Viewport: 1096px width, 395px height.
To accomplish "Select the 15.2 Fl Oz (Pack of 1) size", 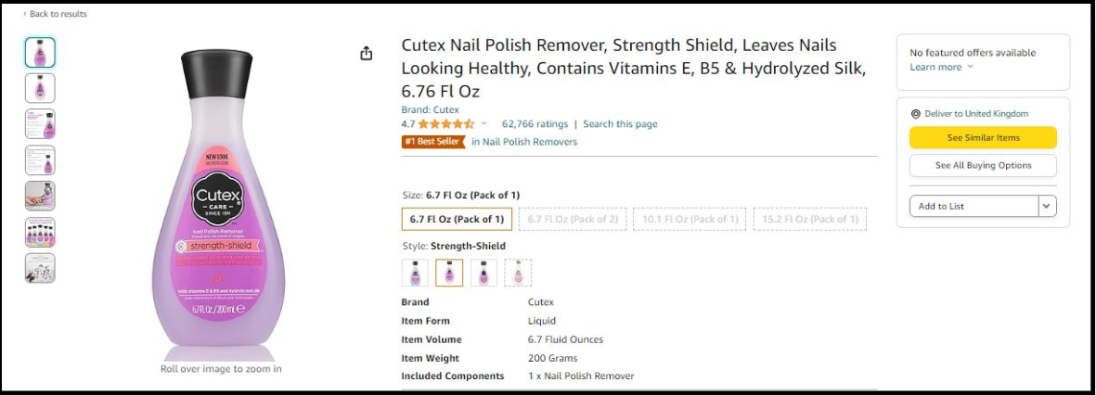I will [x=810, y=219].
